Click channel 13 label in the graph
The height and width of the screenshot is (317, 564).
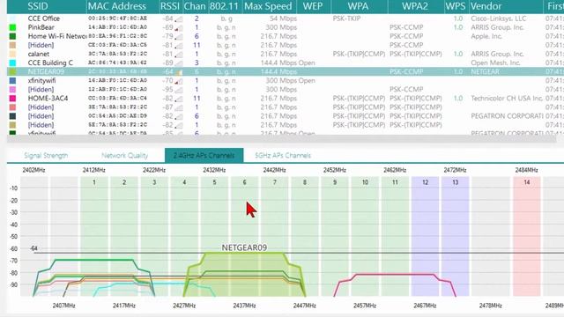[x=455, y=182]
